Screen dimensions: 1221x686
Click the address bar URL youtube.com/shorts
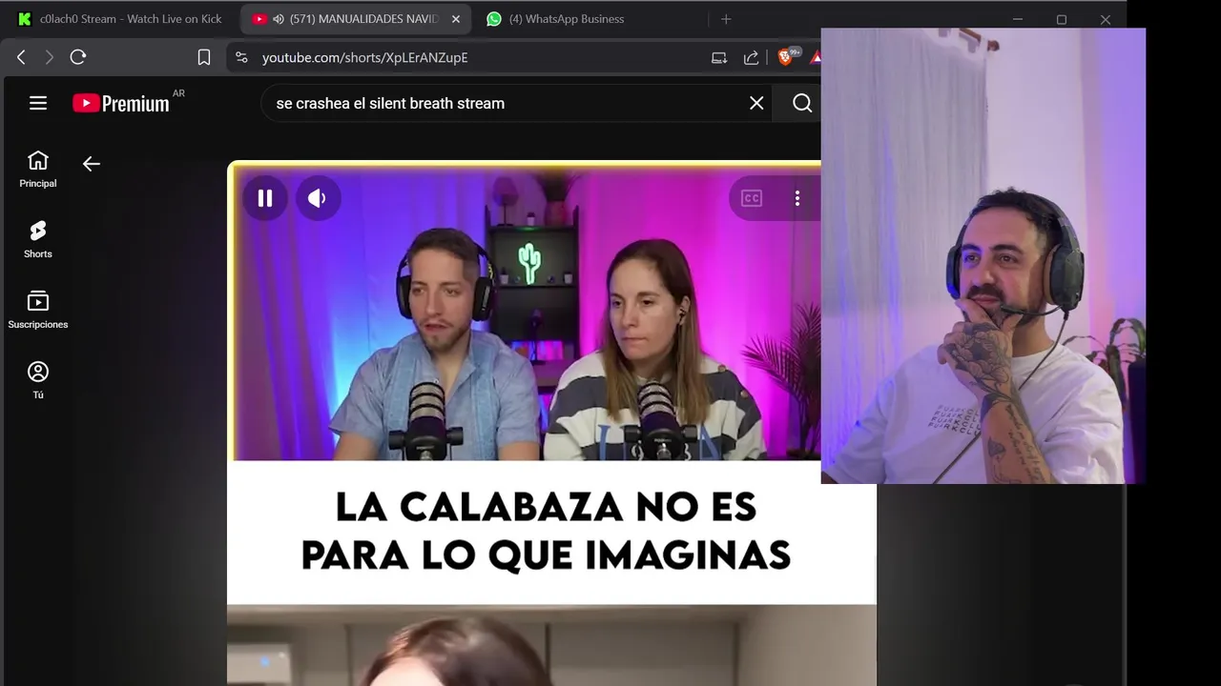point(364,57)
